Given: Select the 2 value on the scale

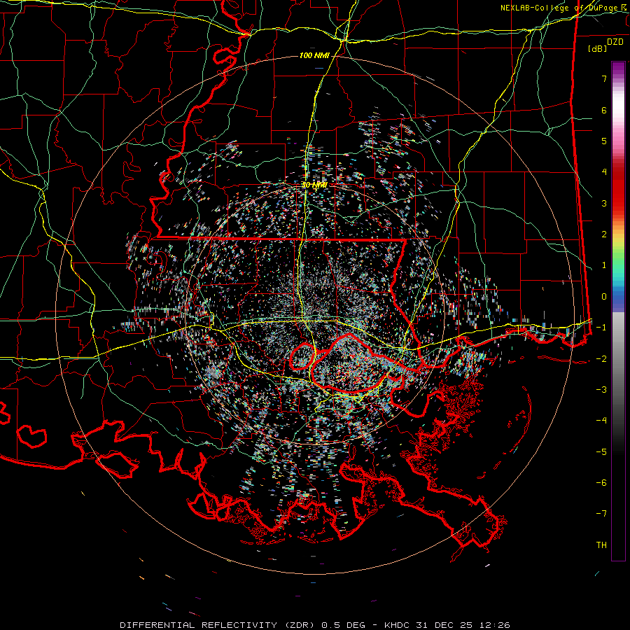Looking at the screenshot, I should click(x=604, y=234).
